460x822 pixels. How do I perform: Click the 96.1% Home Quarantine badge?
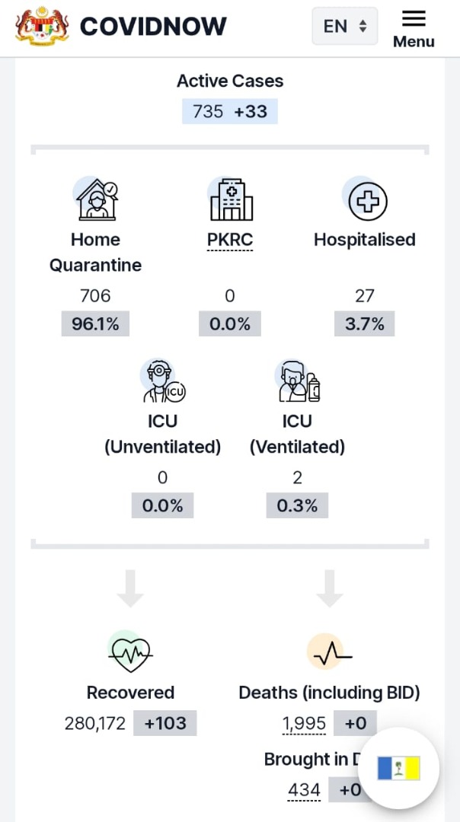click(x=95, y=324)
